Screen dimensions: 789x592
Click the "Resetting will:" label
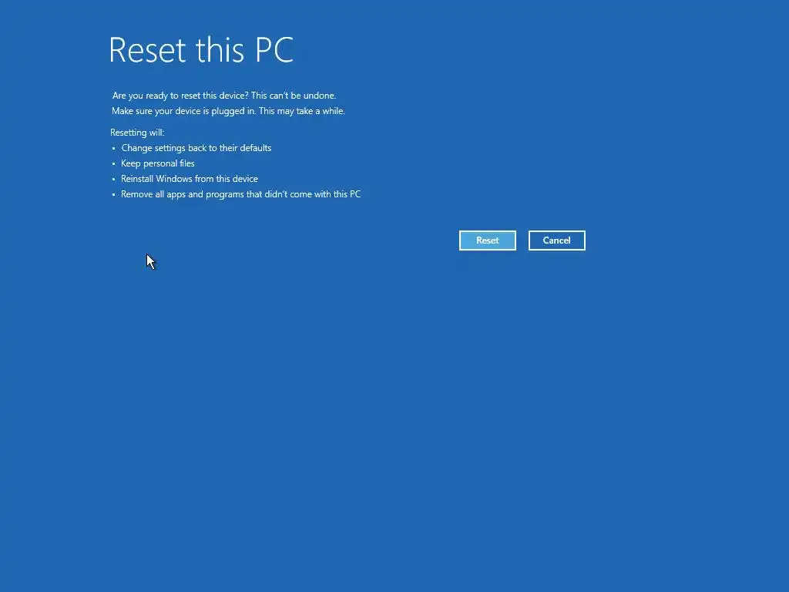pyautogui.click(x=137, y=133)
